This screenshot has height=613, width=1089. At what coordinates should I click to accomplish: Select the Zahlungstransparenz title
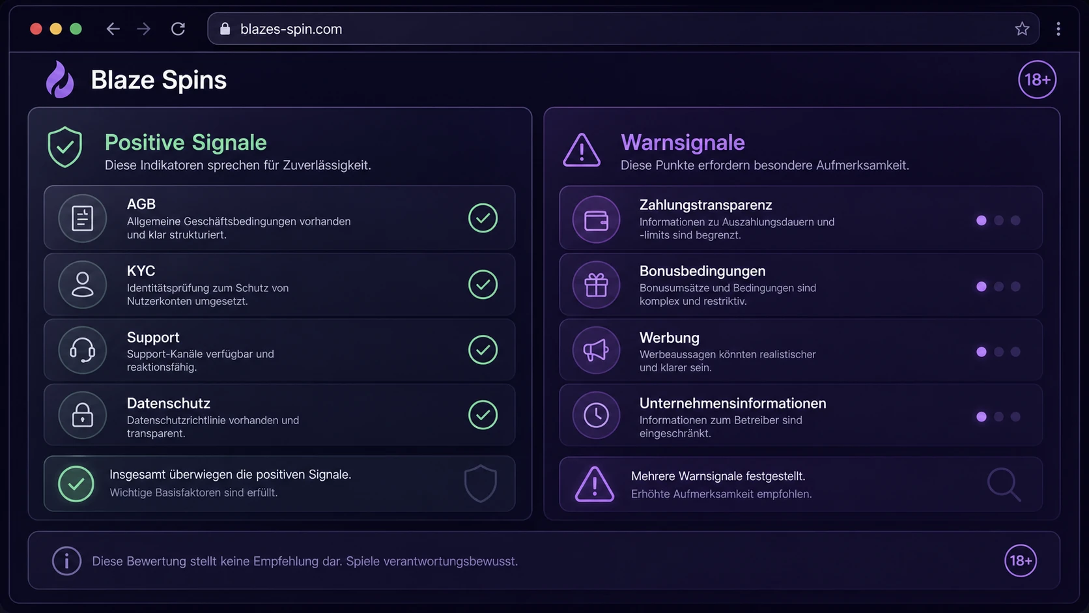pyautogui.click(x=706, y=205)
